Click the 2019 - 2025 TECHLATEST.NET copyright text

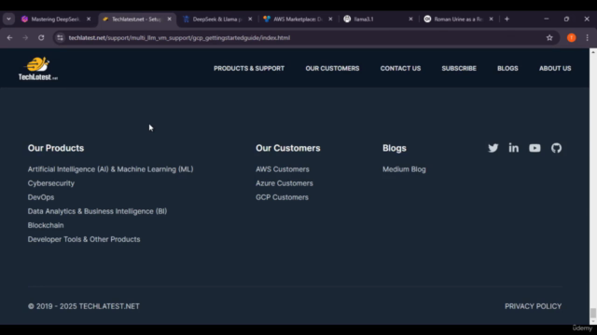click(84, 306)
